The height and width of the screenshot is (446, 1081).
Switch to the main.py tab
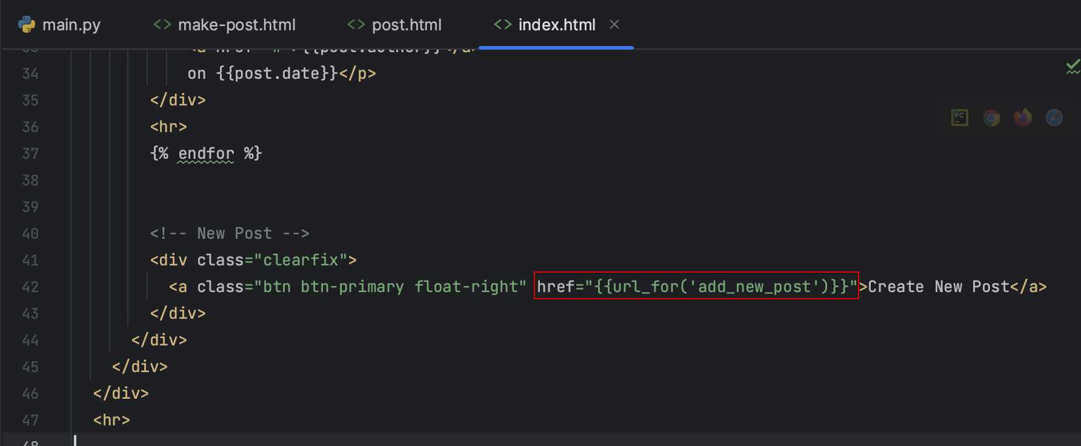click(59, 25)
